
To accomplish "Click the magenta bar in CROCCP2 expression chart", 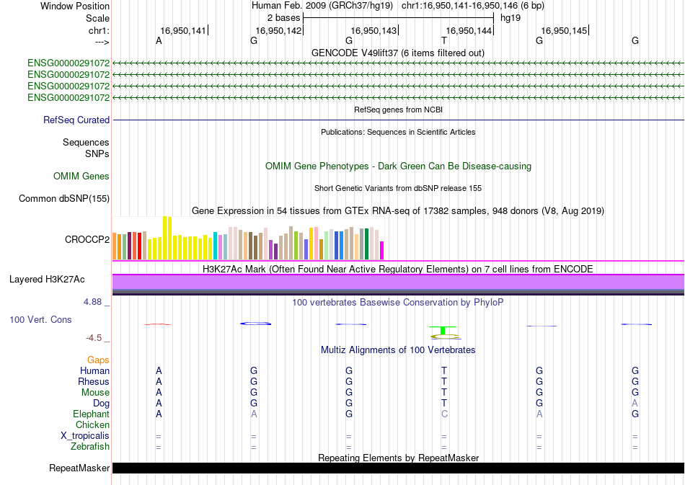I will pos(382,251).
